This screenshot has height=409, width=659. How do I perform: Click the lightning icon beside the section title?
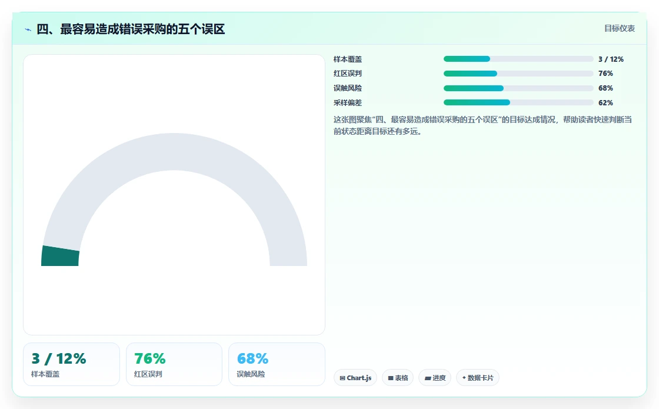pos(28,29)
